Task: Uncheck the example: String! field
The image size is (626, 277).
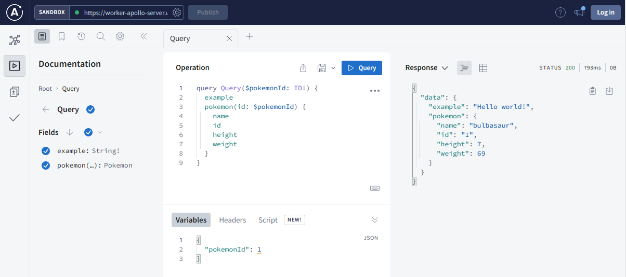Action: (46, 151)
